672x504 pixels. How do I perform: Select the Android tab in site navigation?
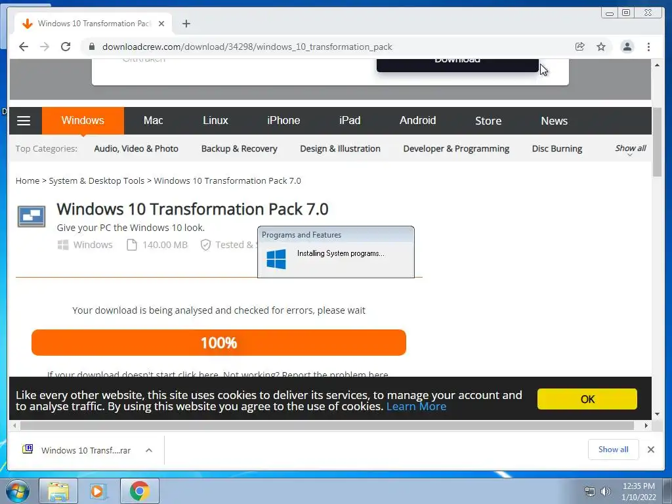click(417, 121)
